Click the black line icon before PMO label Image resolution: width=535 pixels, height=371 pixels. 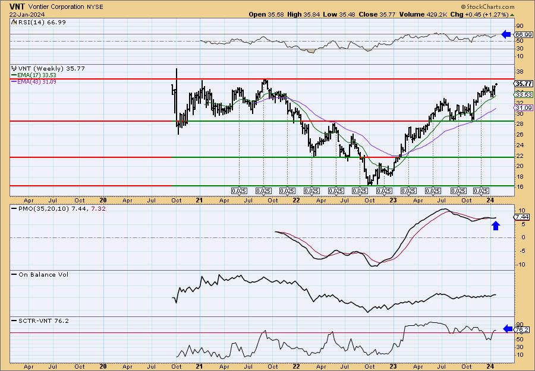click(x=14, y=209)
